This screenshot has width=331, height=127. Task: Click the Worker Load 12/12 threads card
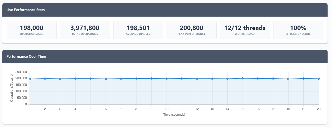(x=245, y=30)
